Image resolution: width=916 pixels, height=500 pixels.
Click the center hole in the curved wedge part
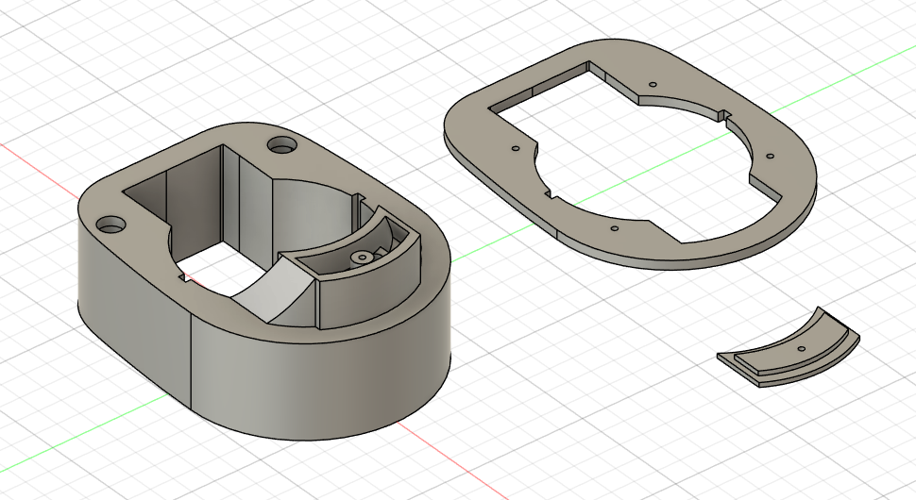(x=801, y=349)
